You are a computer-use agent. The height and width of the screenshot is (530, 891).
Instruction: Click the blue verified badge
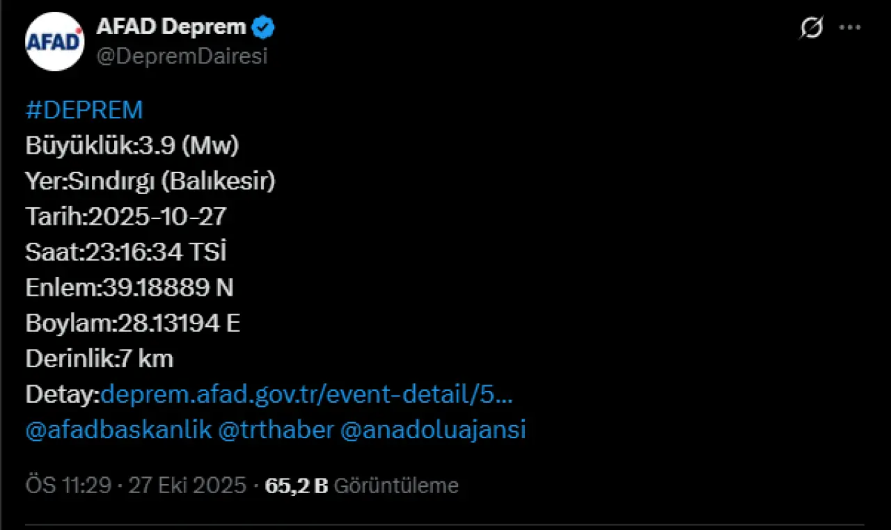tap(264, 28)
